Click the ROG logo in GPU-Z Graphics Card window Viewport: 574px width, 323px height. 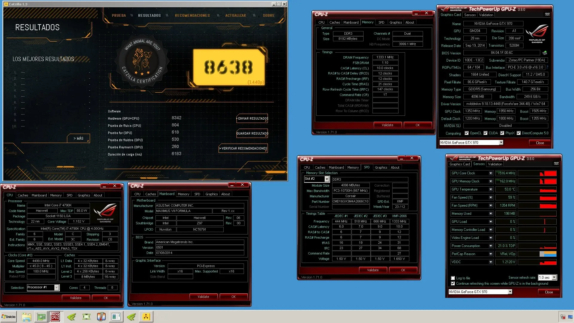point(537,34)
